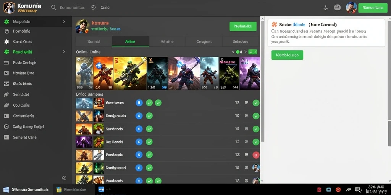Open the Menlant Drae sidebar icon
Viewport: 391px width, 195px height.
click(x=6, y=73)
